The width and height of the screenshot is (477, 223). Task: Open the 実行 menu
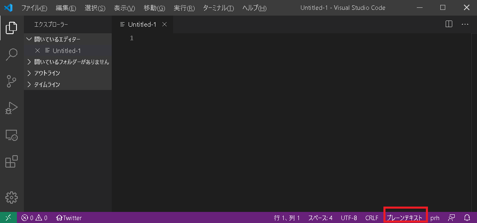pyautogui.click(x=184, y=8)
